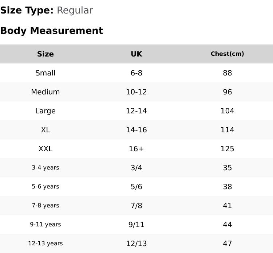
Task: Click the Chest(cm) column header
Action: tap(227, 54)
